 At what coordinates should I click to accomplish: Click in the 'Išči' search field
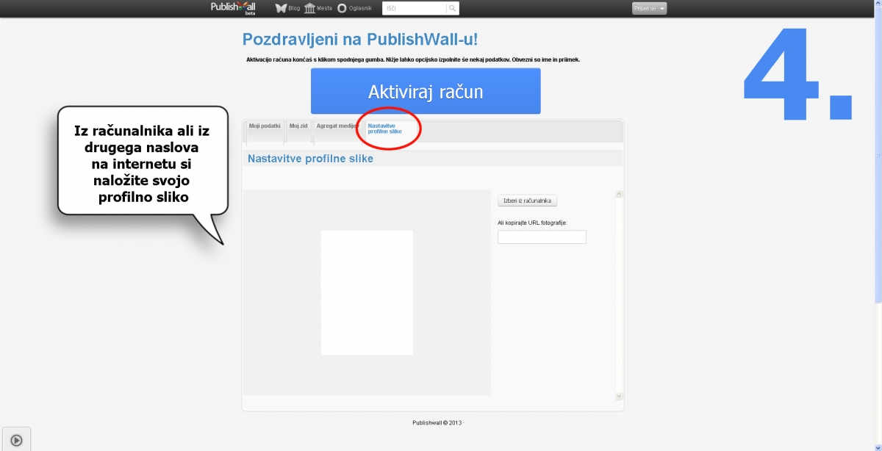point(414,8)
